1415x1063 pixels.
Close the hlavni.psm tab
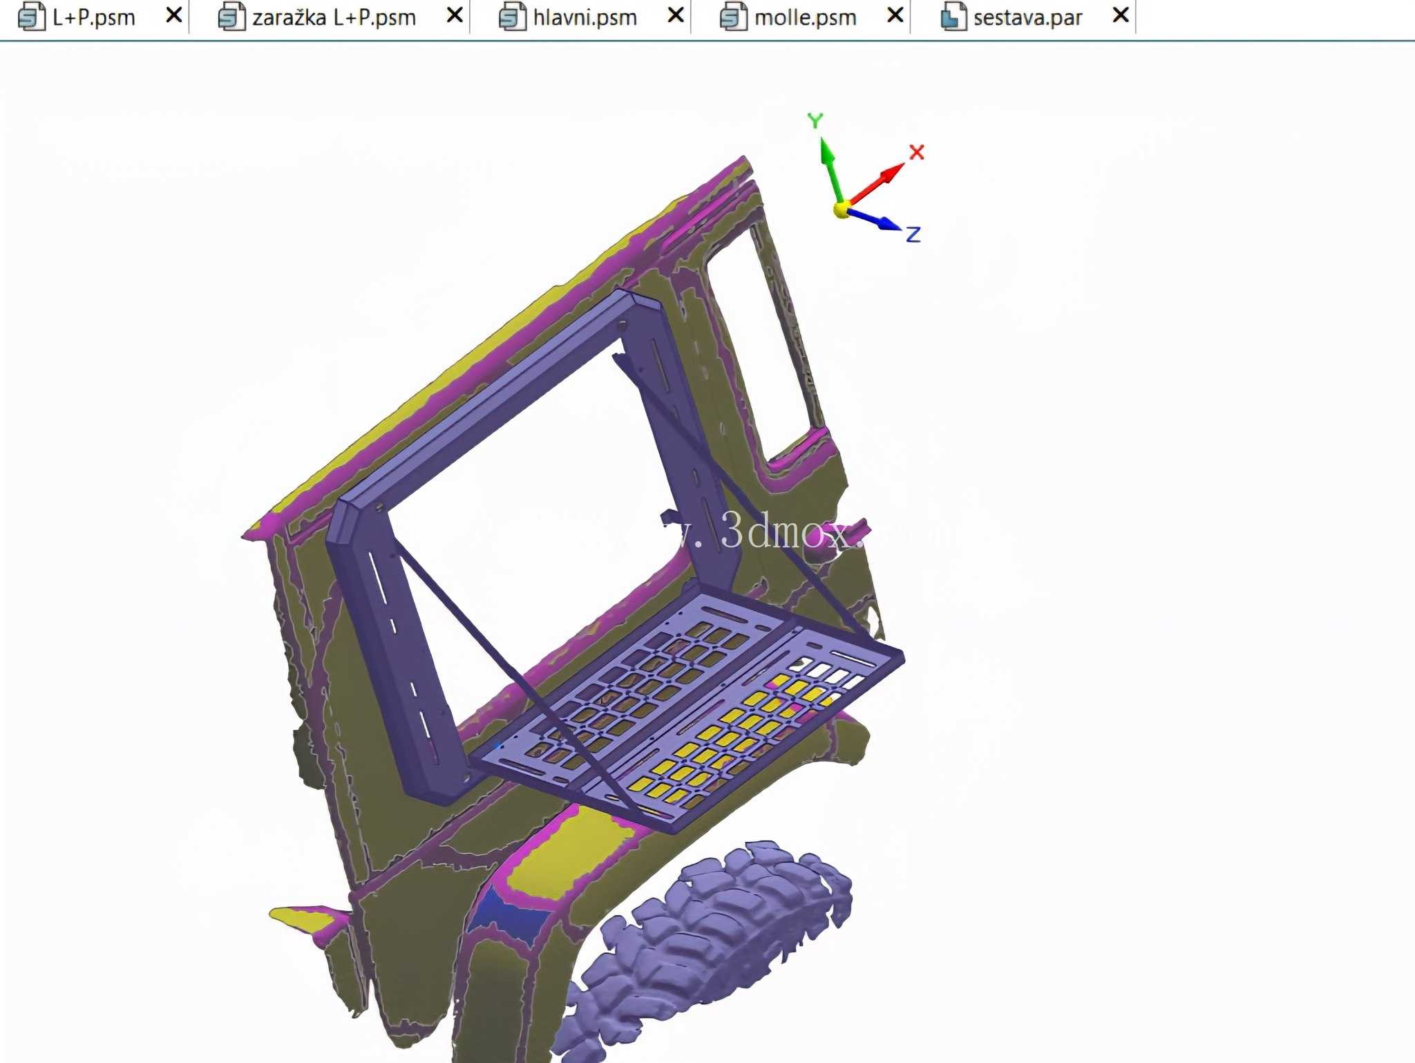[x=676, y=15]
